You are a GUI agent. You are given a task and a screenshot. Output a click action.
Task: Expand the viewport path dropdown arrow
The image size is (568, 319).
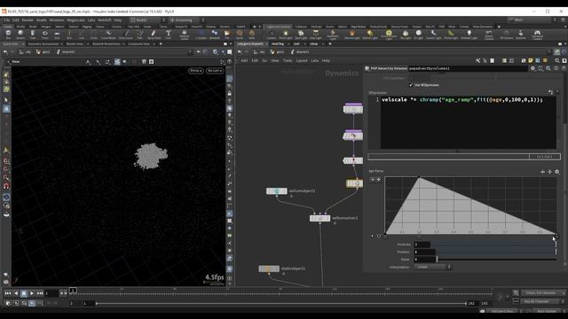[x=190, y=51]
